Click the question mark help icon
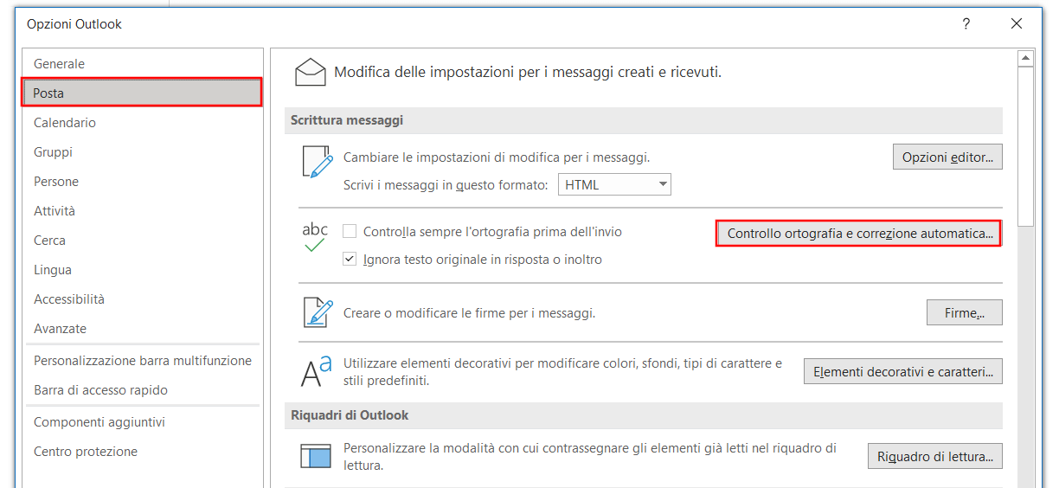1059x488 pixels. click(966, 24)
